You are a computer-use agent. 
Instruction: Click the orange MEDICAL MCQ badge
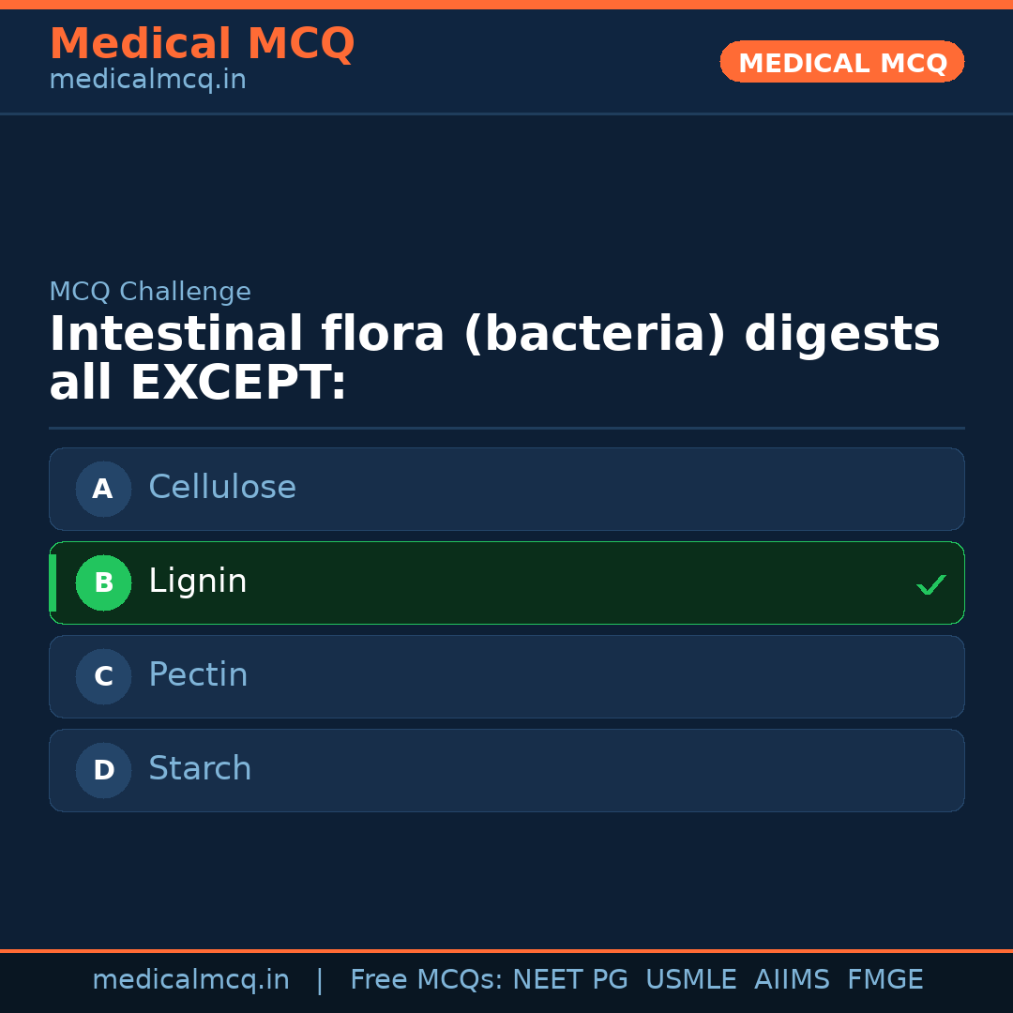(x=841, y=62)
